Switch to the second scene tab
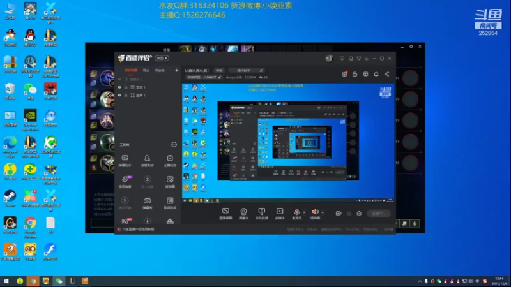This screenshot has width=511, height=287. coord(146,70)
